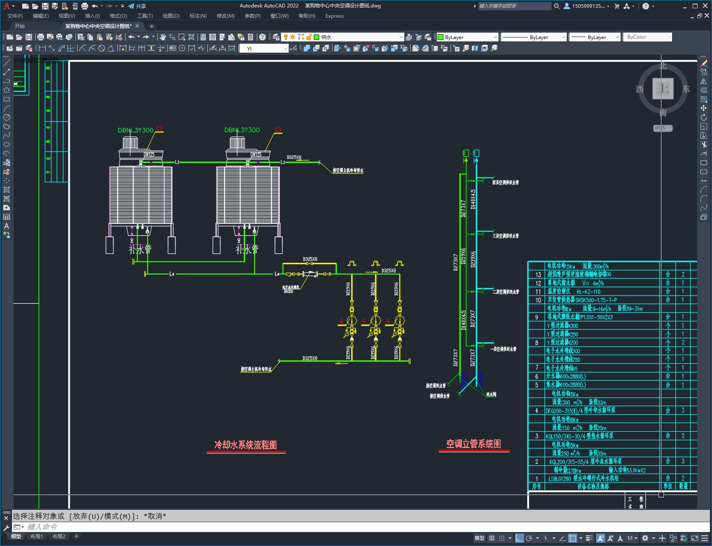Click the Linear dimension tool
The height and width of the screenshot is (546, 712).
42,48
